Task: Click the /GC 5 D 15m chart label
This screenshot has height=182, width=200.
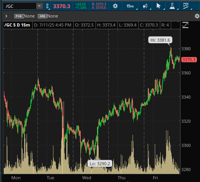Action: [x=17, y=25]
